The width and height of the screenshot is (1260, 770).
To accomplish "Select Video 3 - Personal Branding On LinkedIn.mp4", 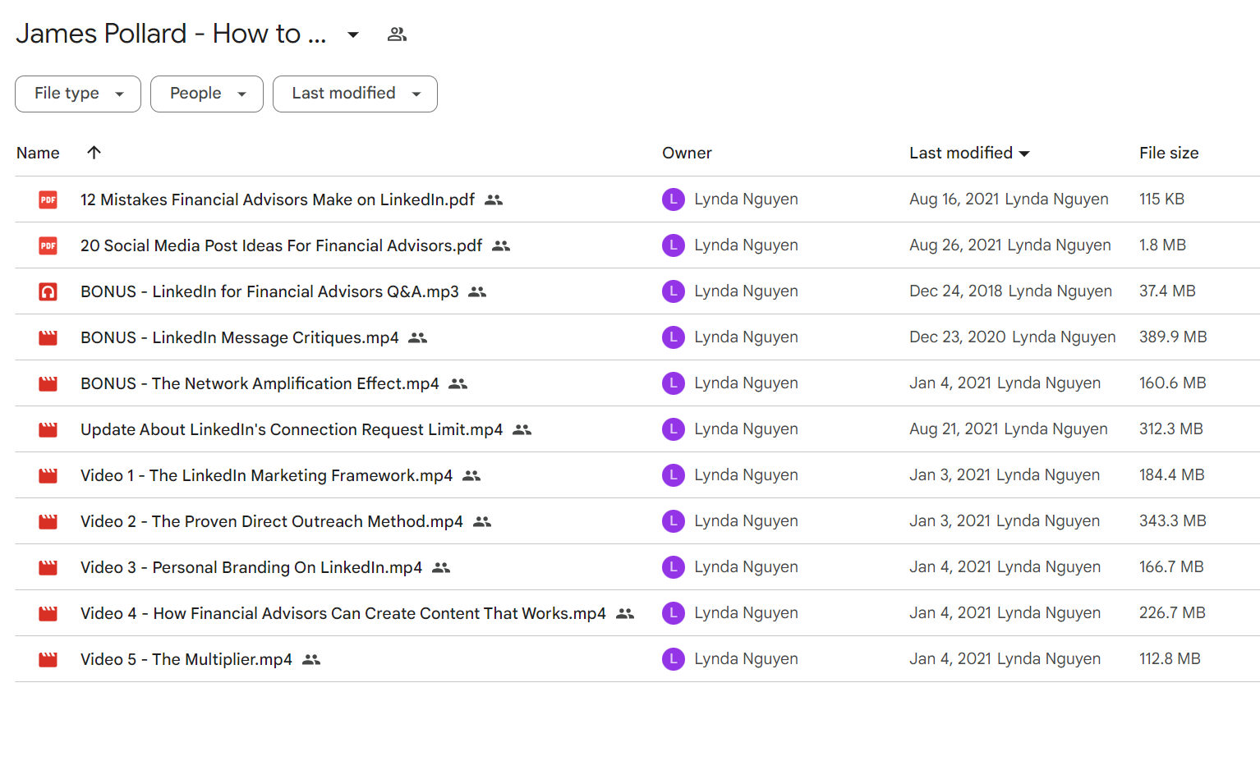I will click(x=251, y=567).
